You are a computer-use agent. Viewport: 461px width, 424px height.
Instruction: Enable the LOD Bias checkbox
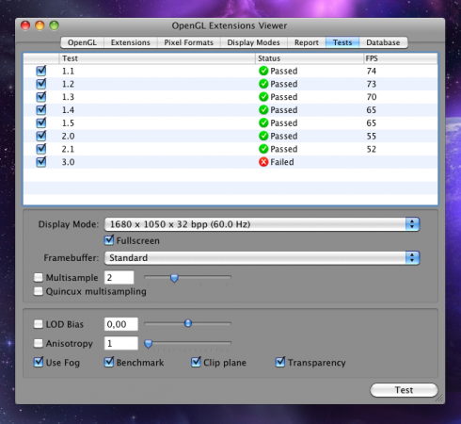point(39,324)
